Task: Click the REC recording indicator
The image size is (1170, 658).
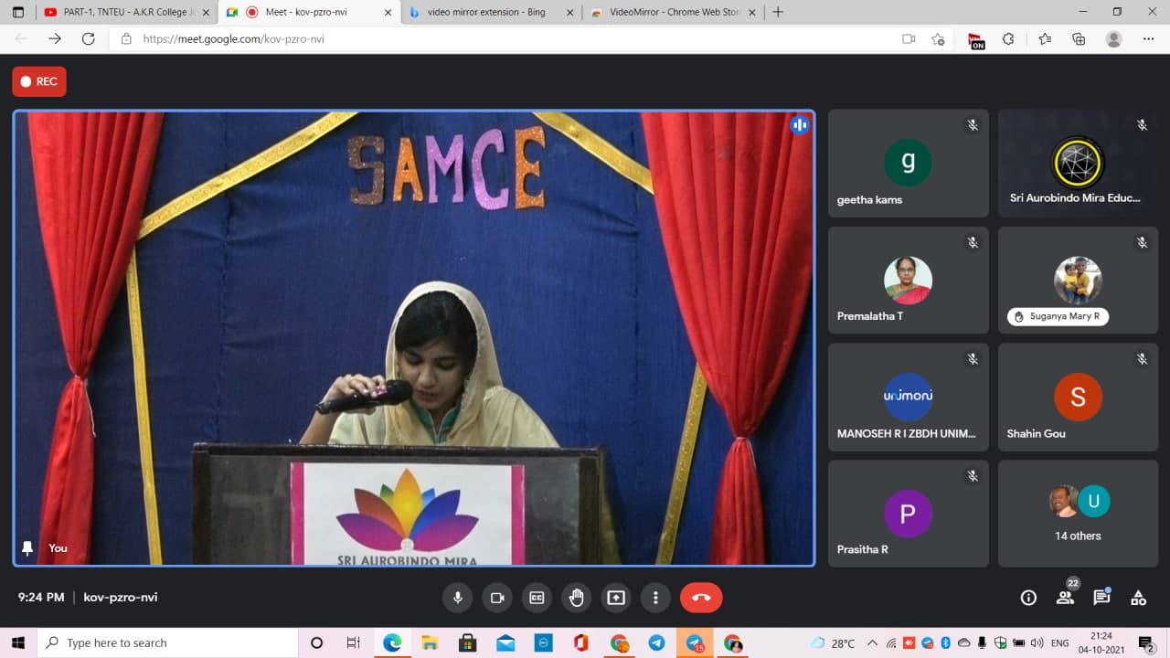Action: [39, 81]
